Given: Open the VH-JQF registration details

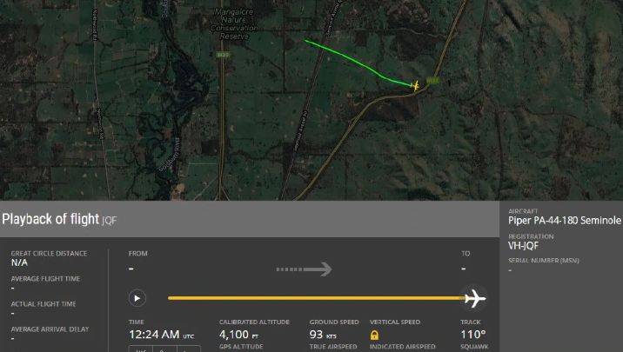Looking at the screenshot, I should pos(523,246).
